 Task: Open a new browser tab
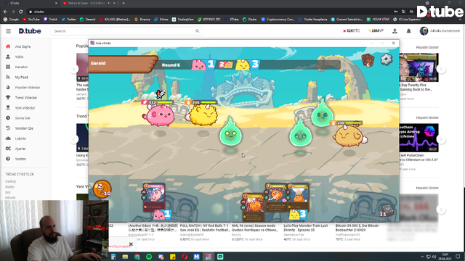[x=124, y=3]
